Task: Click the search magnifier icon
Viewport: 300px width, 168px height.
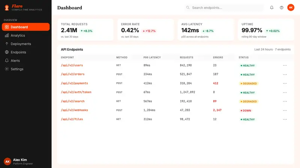Action: (188, 7)
